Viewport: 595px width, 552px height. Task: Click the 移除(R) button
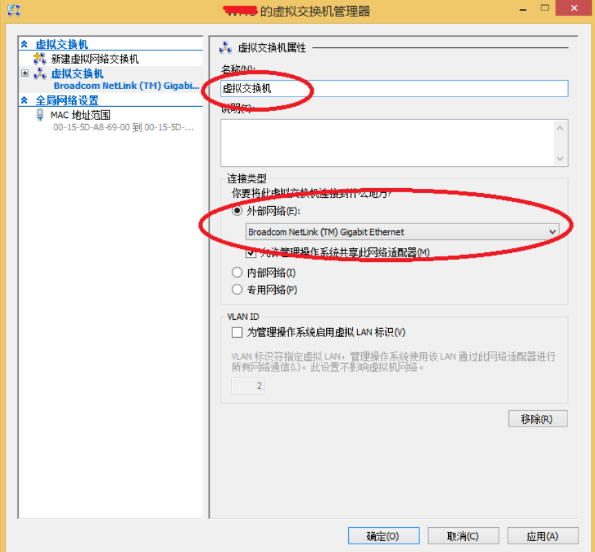tap(538, 419)
